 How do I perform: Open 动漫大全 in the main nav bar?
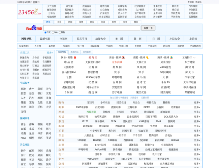tap(100, 39)
